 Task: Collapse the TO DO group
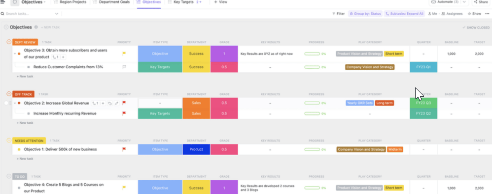pyautogui.click(x=9, y=176)
